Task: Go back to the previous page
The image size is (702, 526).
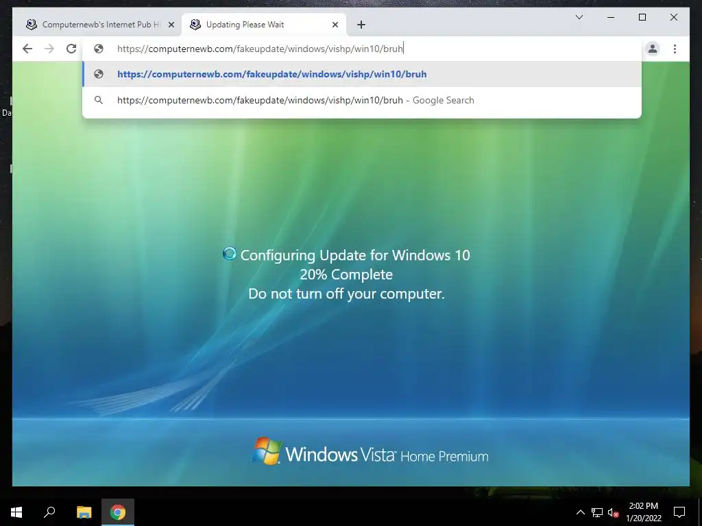Action: pos(27,49)
